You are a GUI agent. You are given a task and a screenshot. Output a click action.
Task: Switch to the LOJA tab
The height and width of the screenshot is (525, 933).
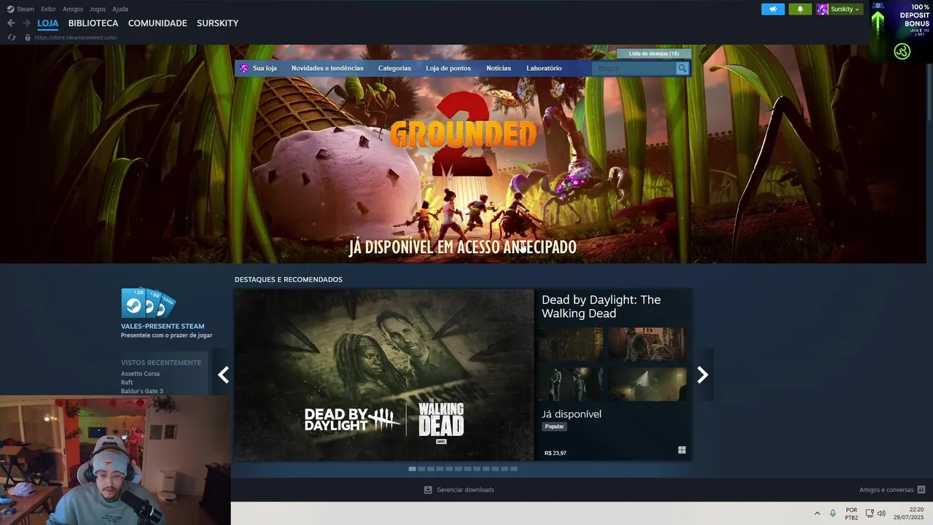tap(47, 23)
